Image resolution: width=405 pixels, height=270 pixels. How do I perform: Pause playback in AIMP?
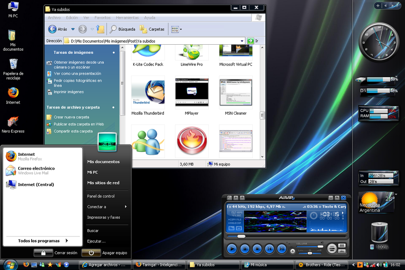pyautogui.click(x=244, y=249)
